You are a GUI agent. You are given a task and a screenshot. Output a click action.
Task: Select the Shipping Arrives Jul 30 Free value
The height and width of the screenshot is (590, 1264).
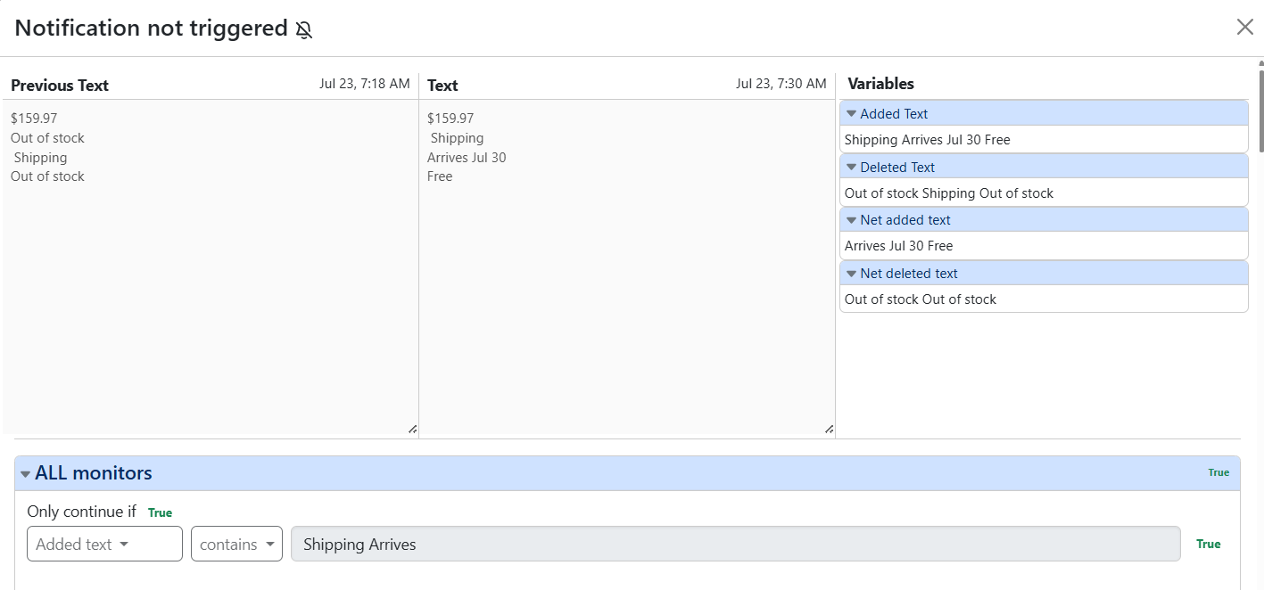point(928,140)
